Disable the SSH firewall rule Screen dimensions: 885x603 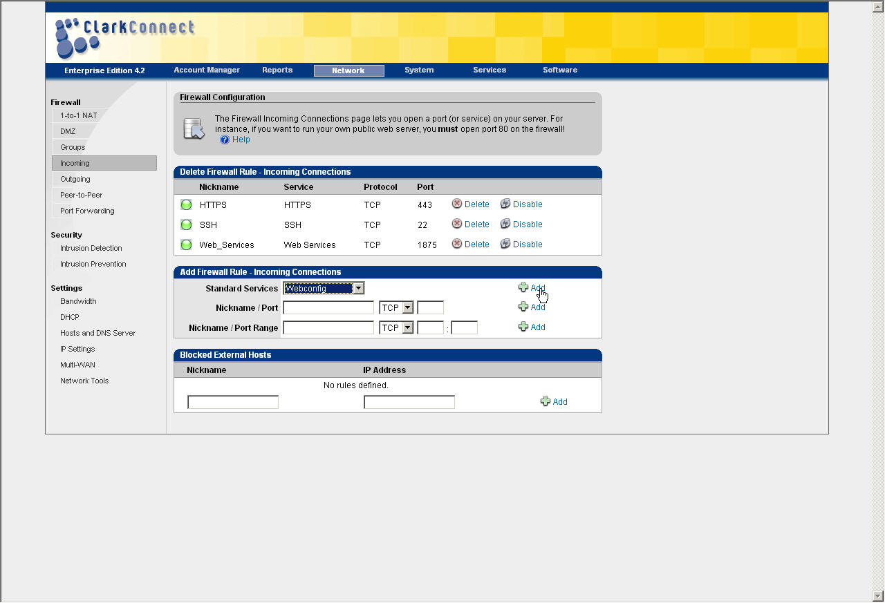[x=527, y=224]
